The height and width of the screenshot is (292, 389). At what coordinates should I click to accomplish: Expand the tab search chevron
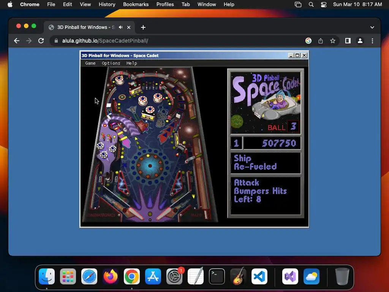click(x=372, y=27)
